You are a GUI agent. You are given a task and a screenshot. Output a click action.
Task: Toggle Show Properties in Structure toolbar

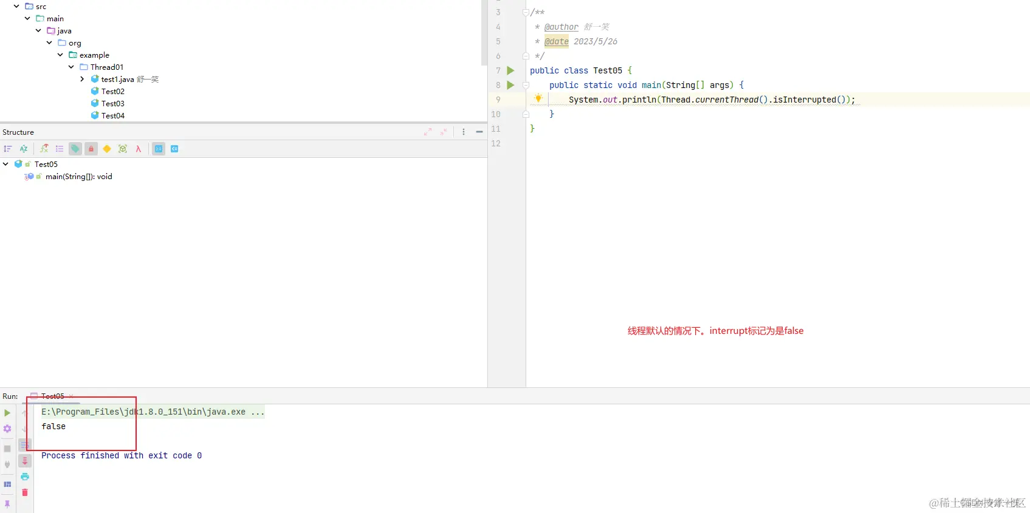(60, 149)
